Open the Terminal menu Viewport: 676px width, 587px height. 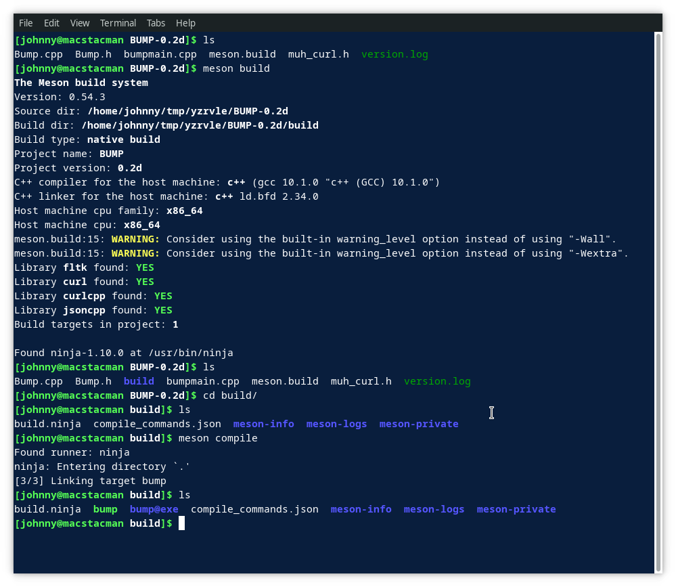tap(118, 23)
